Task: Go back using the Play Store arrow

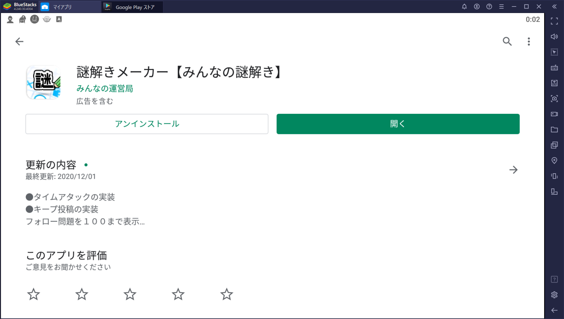Action: tap(19, 42)
